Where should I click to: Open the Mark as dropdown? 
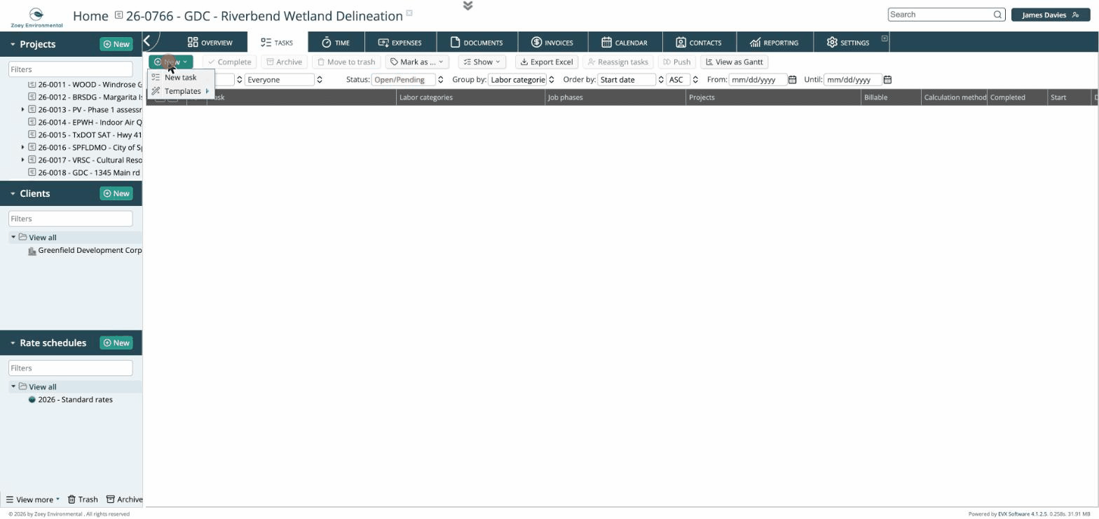pos(416,62)
